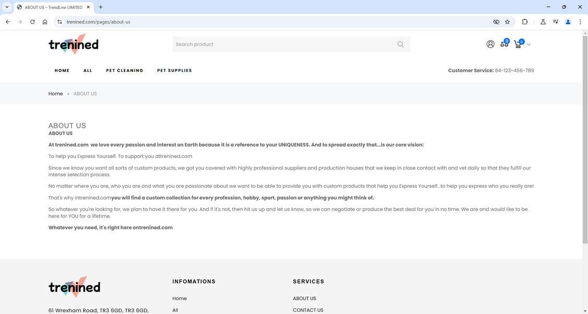Click the crossed-eye tracking protection icon
Screen dimensions: 588x314
(496, 22)
